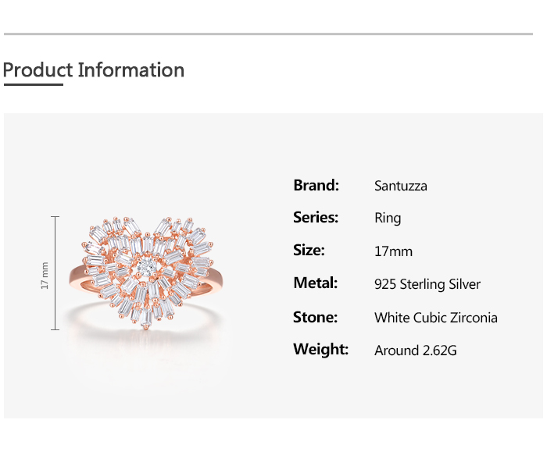Click the Size: label

[309, 251]
